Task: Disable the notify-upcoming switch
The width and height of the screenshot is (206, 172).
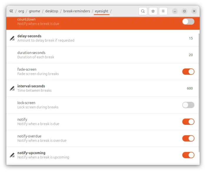Action: coord(188,155)
